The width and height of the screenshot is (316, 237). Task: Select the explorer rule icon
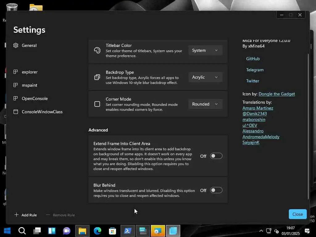point(15,72)
